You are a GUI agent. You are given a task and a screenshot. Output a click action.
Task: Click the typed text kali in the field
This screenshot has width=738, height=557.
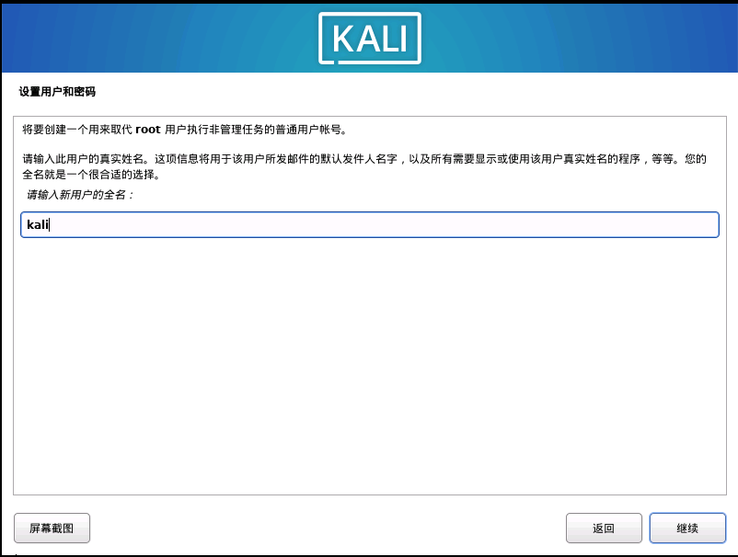tap(38, 224)
